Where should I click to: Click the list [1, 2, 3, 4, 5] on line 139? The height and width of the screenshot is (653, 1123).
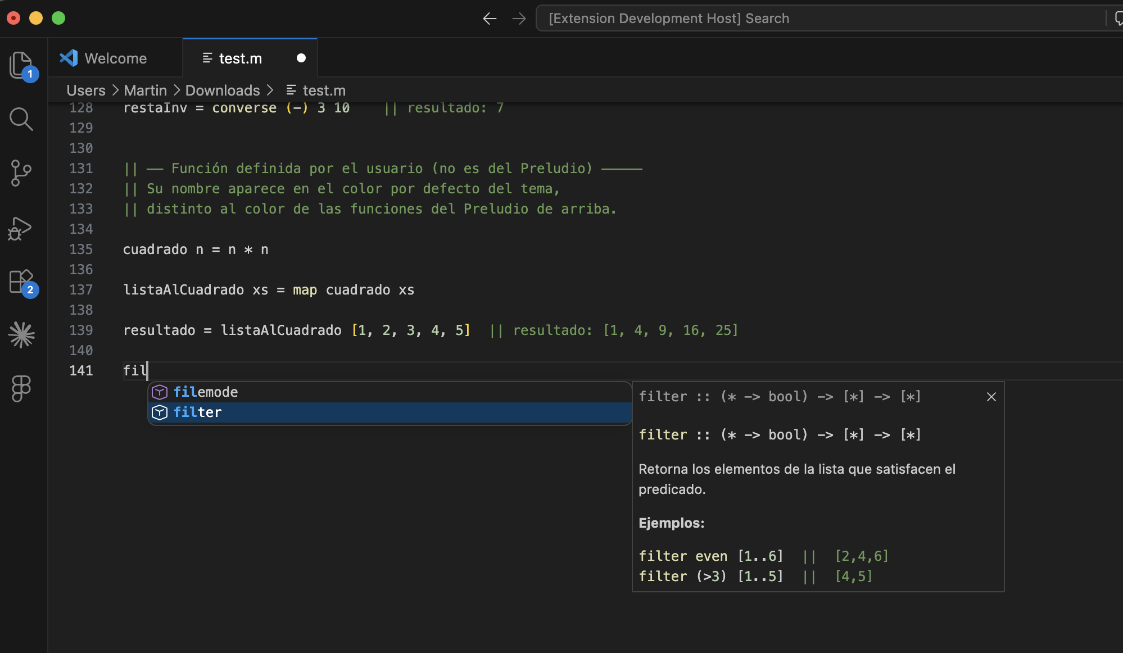[x=411, y=330]
